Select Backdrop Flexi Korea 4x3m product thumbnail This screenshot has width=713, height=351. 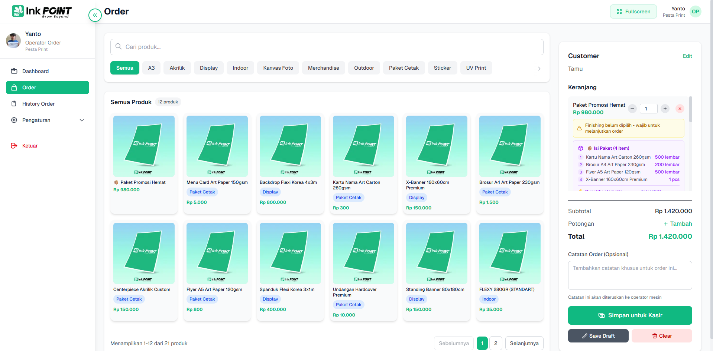point(290,146)
